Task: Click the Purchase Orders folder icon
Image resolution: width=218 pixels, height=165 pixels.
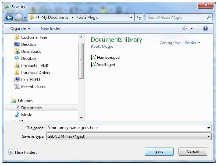Action: (17, 73)
